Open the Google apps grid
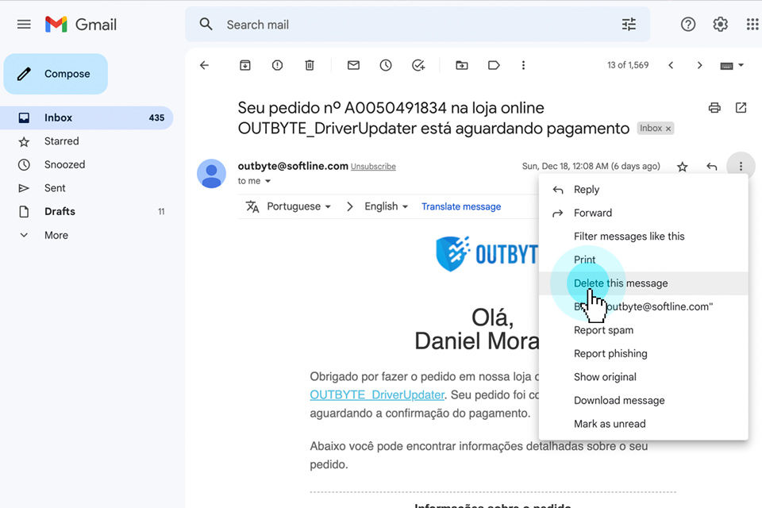The image size is (762, 508). point(752,25)
